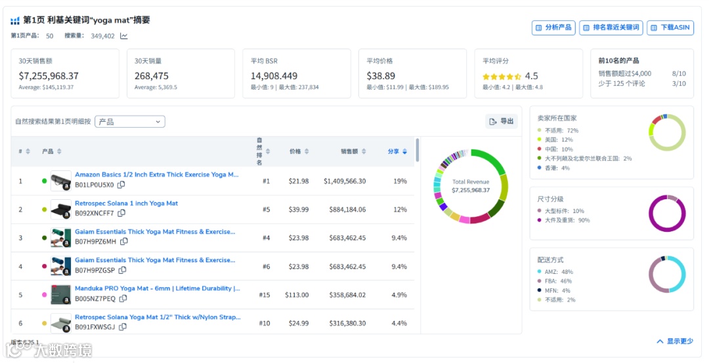Click the 分析产品 button
709x363 pixels.
[553, 28]
